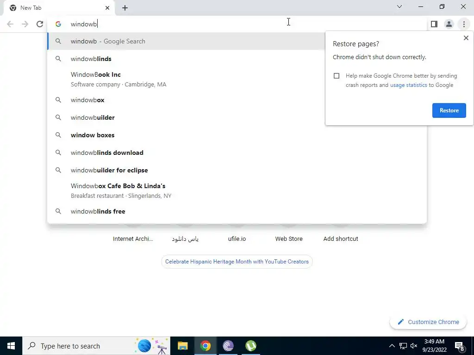Dismiss the Restore pages popup
Screen dimensions: 474x355
pos(466,38)
